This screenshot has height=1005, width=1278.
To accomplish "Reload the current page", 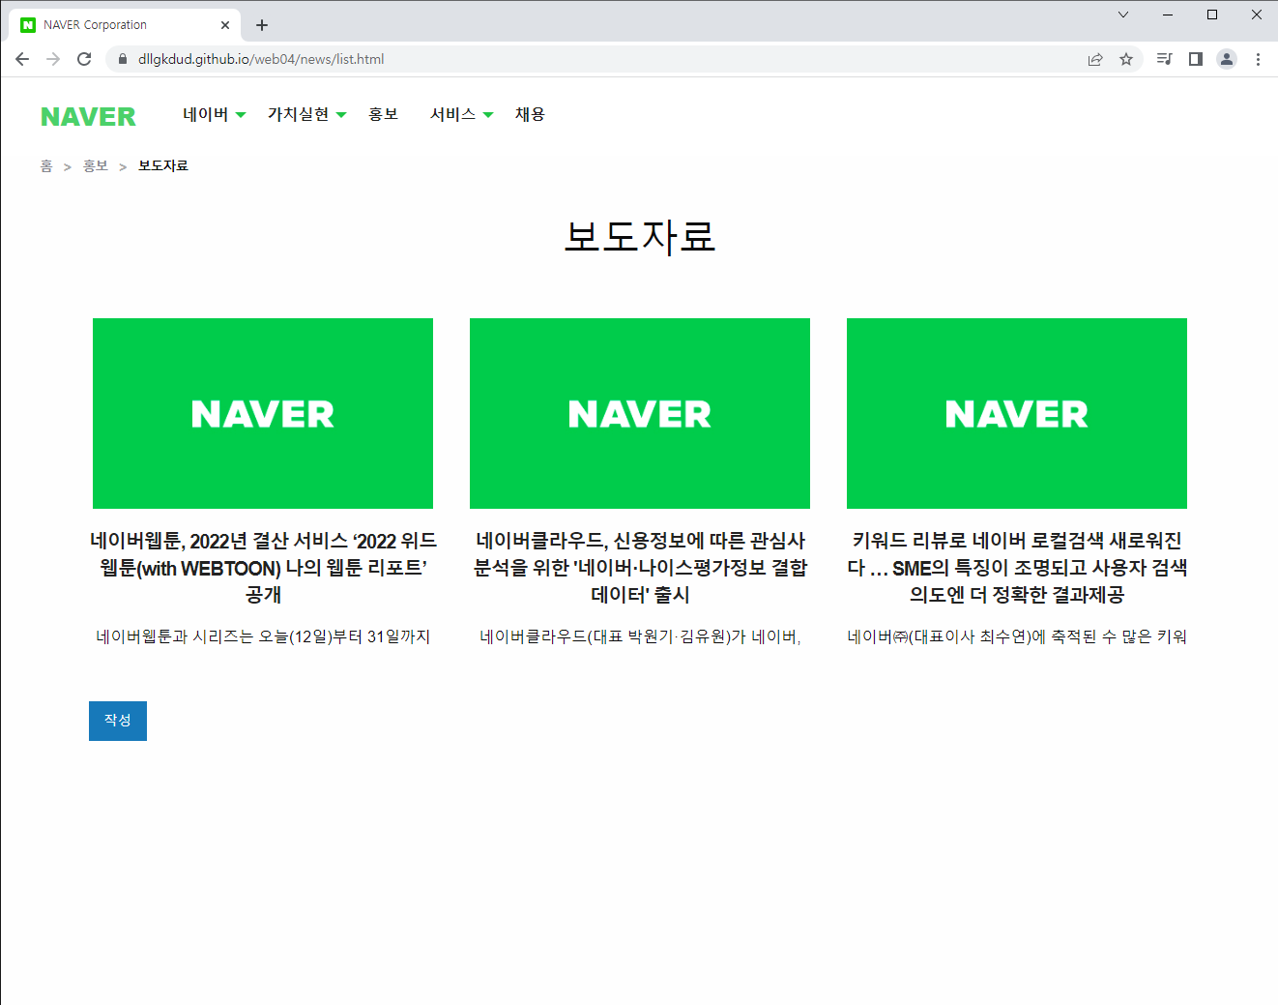I will (84, 58).
